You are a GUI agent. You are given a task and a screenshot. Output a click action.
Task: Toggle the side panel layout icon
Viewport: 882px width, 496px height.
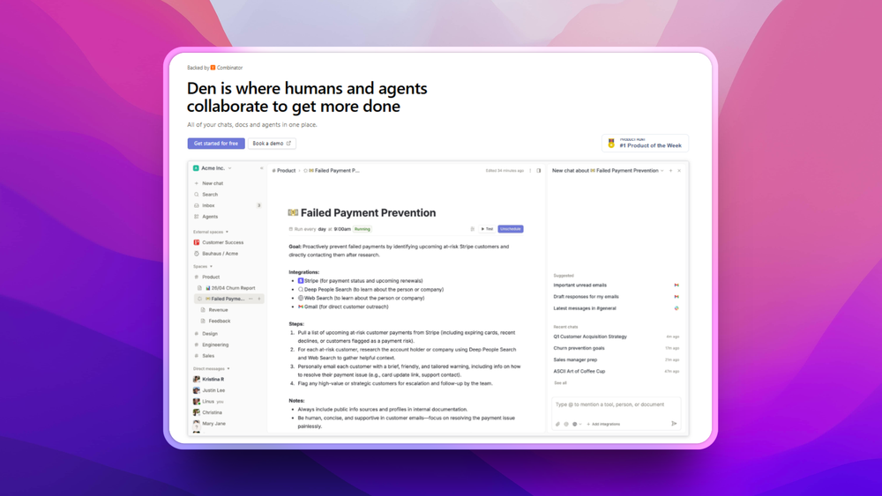pyautogui.click(x=538, y=171)
